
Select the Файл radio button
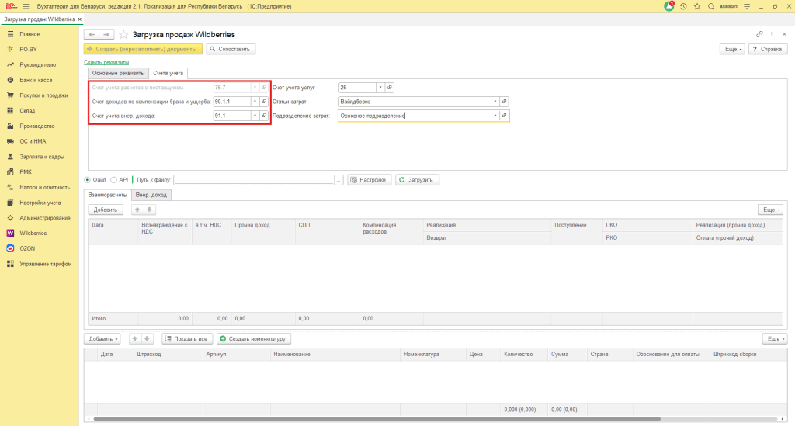pyautogui.click(x=88, y=179)
